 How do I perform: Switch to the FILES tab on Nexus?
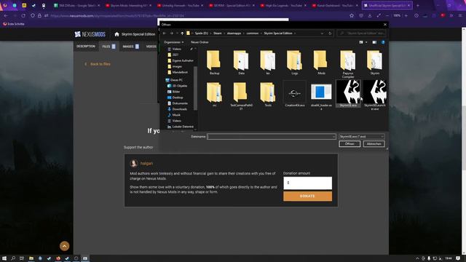[x=108, y=47]
